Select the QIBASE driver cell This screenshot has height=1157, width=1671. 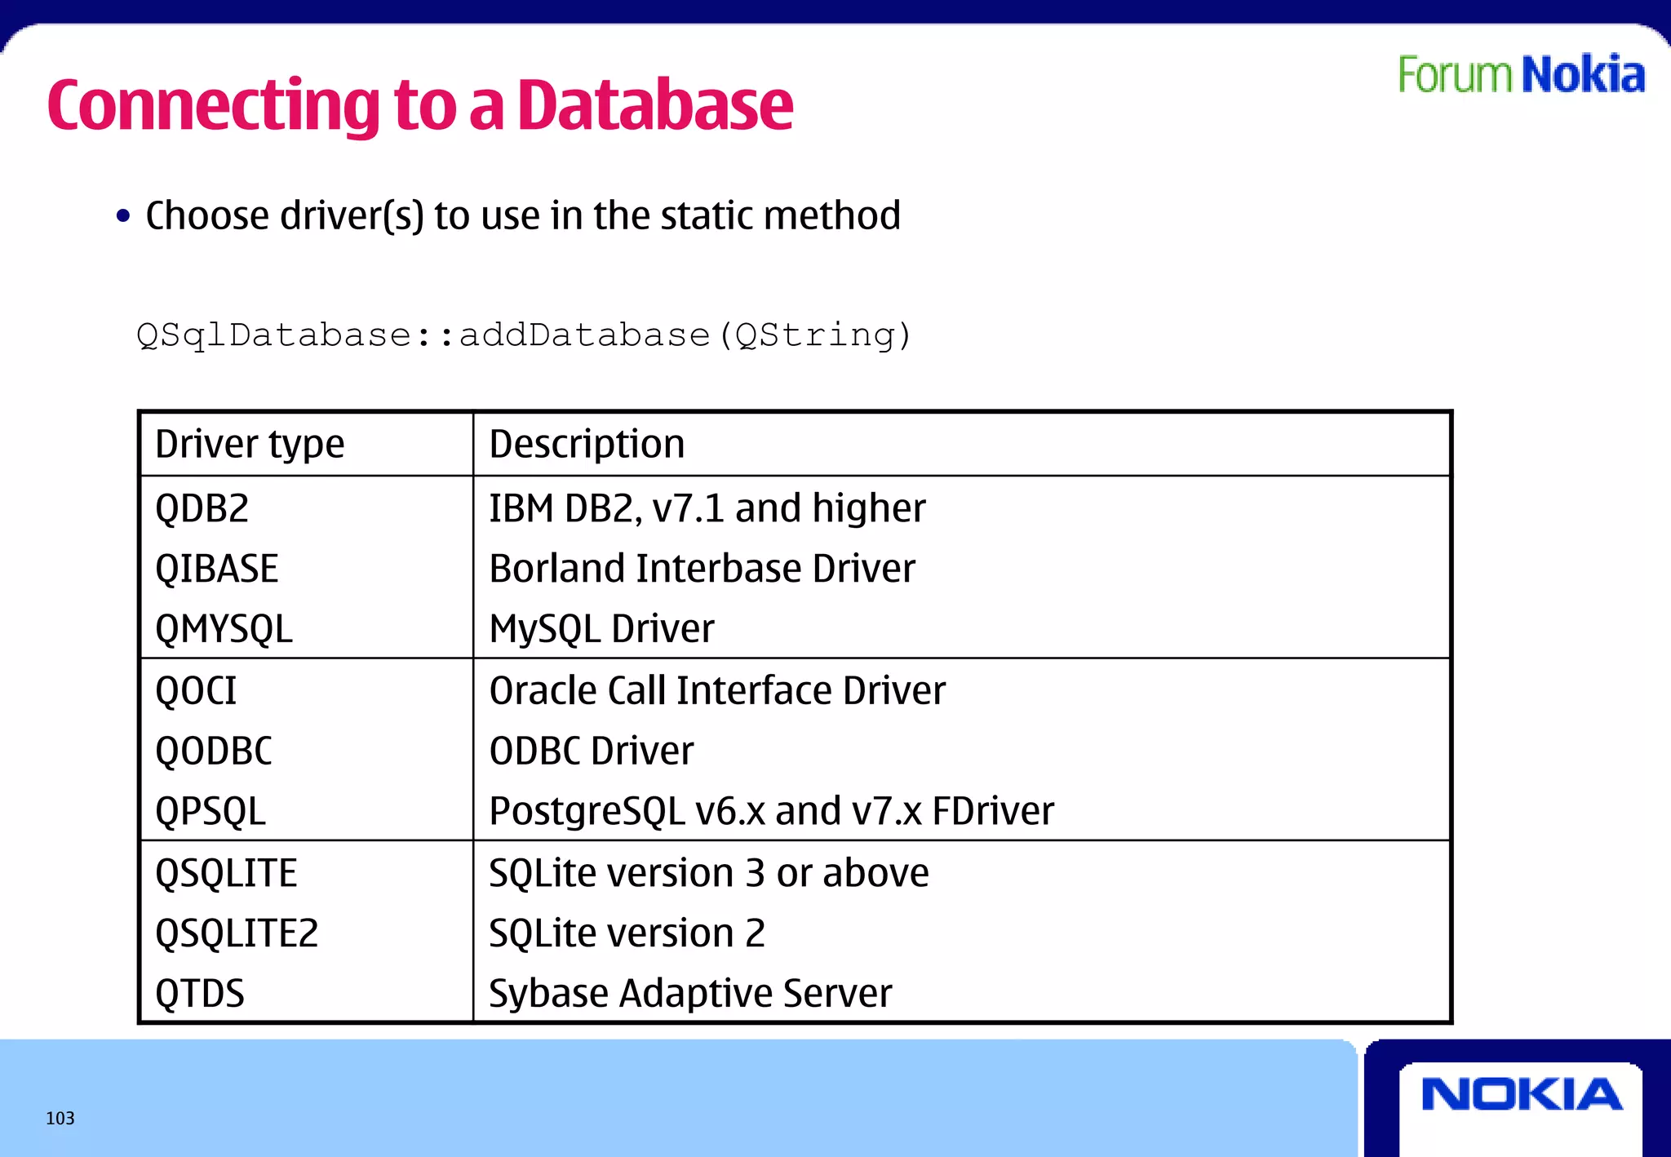coord(216,570)
